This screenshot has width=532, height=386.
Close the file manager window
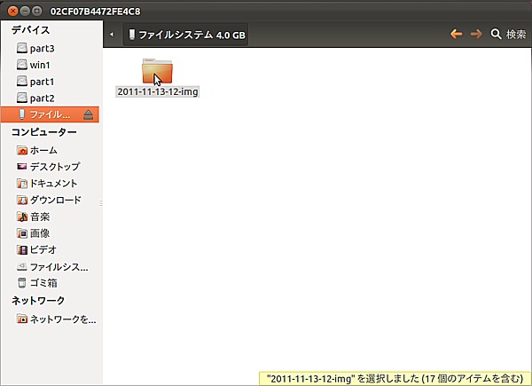pos(13,11)
